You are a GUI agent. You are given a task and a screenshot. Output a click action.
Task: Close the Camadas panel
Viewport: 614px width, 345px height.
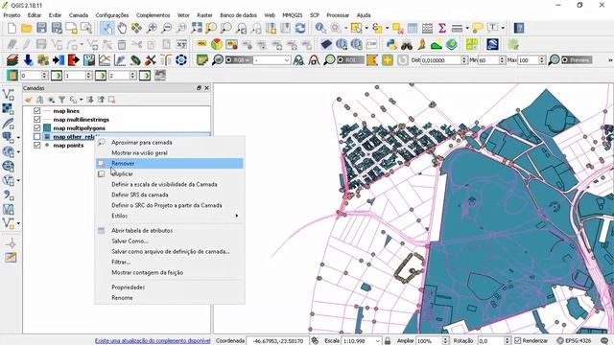click(x=207, y=88)
